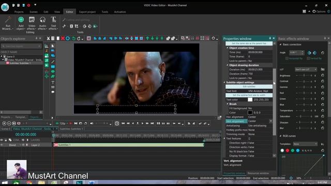The width and height of the screenshot is (331, 186).
Task: Jump to start with the playback toolbar button
Action: point(123,123)
